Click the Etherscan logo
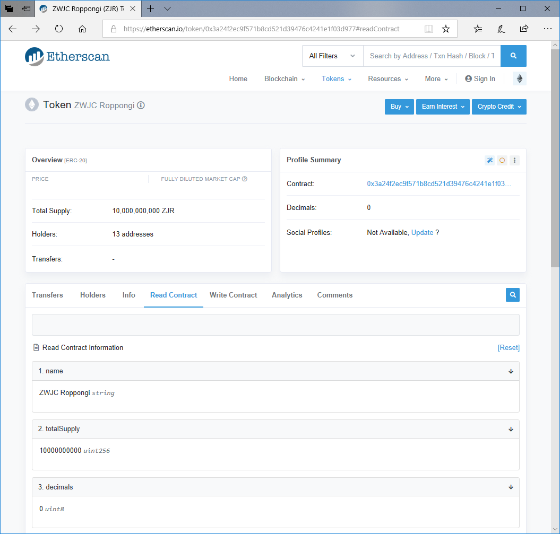Screen dimensions: 560x534 pyautogui.click(x=67, y=56)
